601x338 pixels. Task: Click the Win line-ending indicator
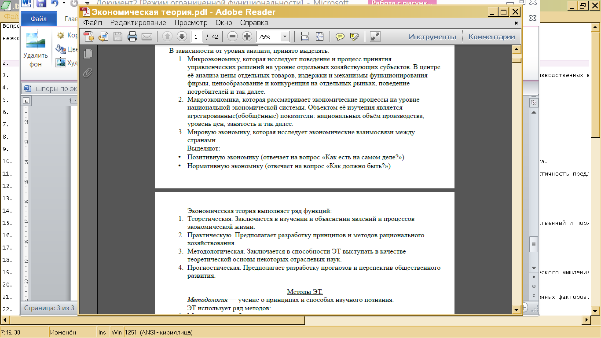pyautogui.click(x=117, y=332)
